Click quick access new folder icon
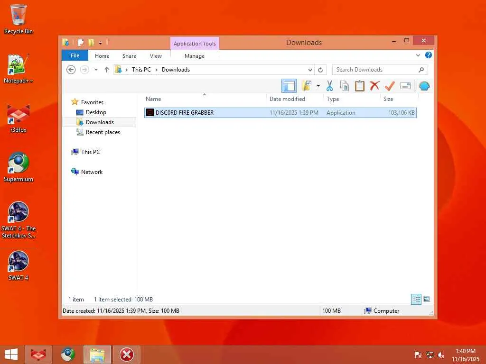 coord(91,42)
